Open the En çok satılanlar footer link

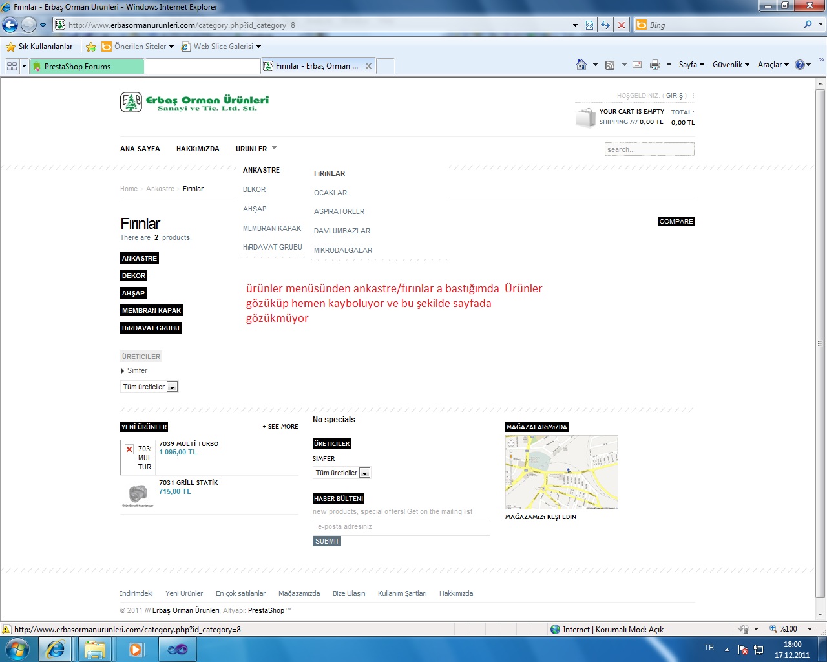[x=240, y=593]
